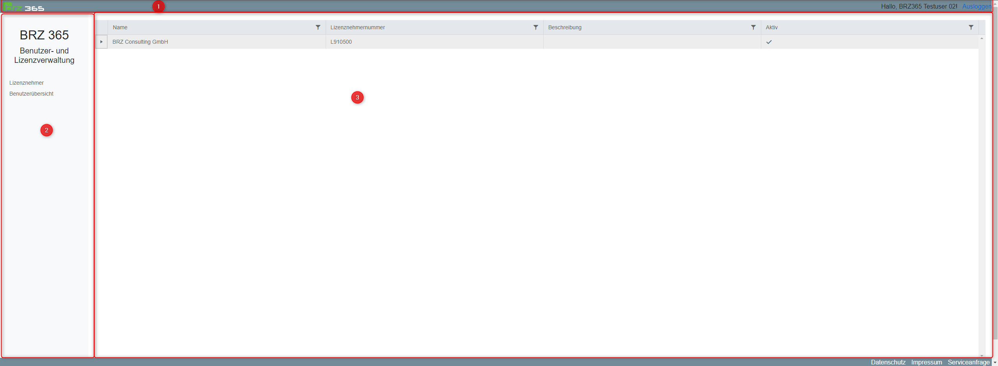Sort by the Aktiv column header
This screenshot has width=998, height=366.
pos(771,27)
